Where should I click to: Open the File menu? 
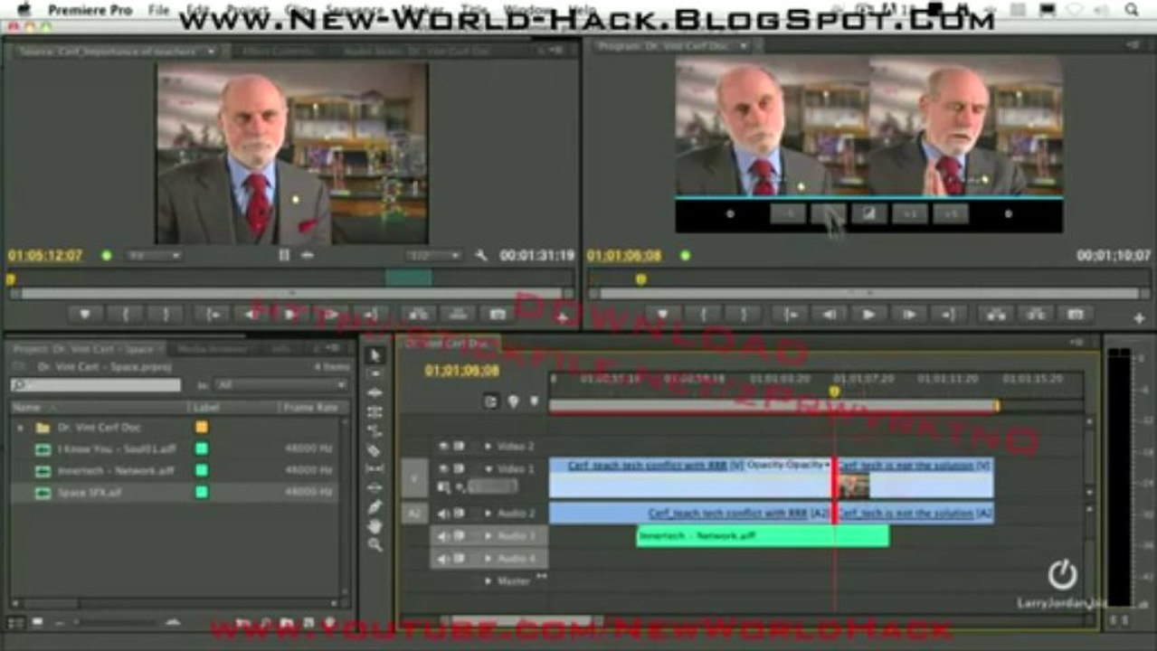[x=158, y=10]
